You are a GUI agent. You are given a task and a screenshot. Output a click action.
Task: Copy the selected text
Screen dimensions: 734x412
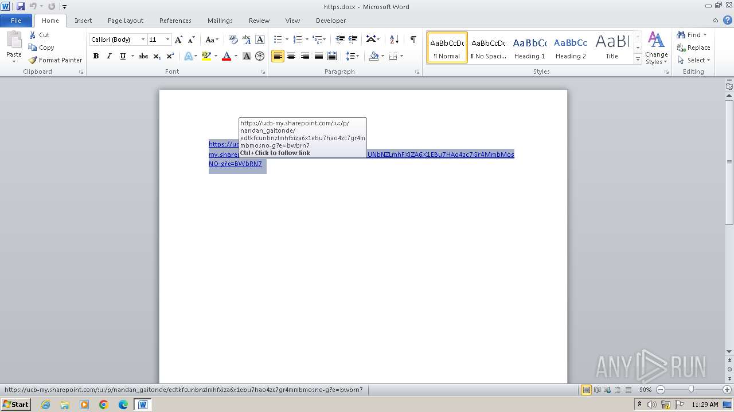41,47
